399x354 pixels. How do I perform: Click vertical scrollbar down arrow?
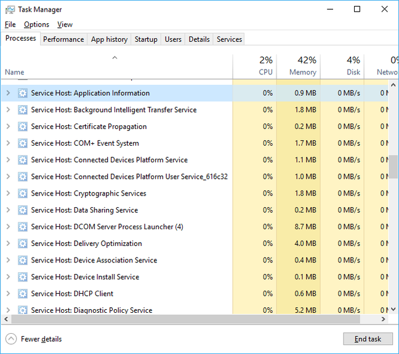coord(393,309)
